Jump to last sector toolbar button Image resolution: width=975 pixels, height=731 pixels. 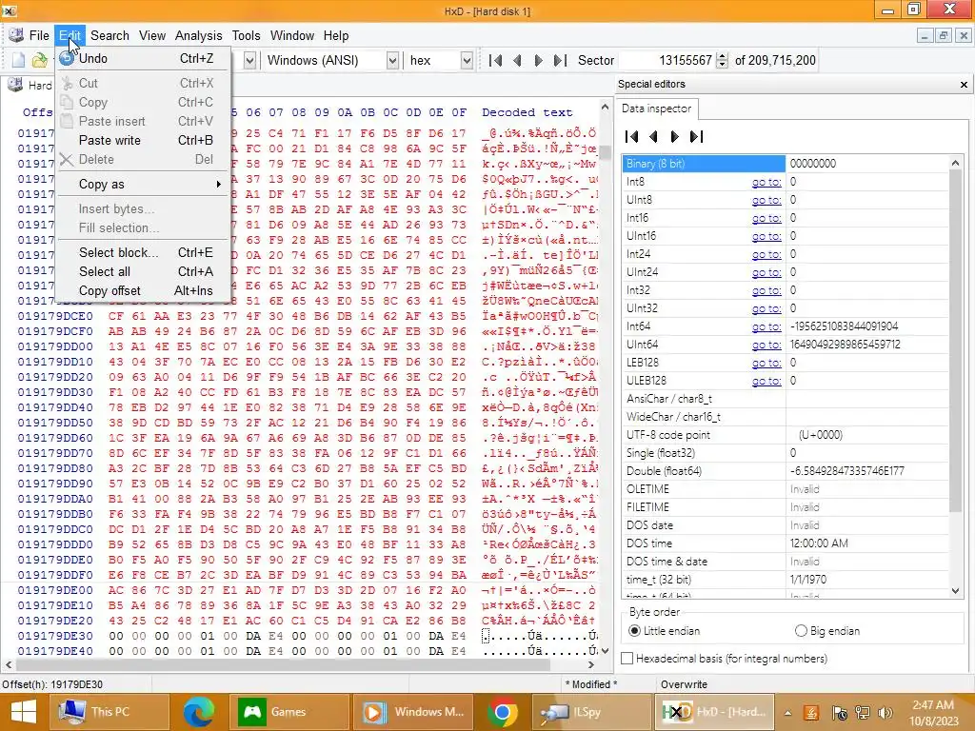(560, 60)
